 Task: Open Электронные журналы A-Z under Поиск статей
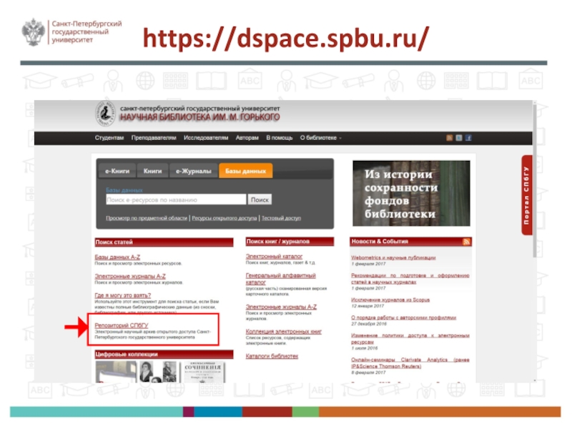130,277
